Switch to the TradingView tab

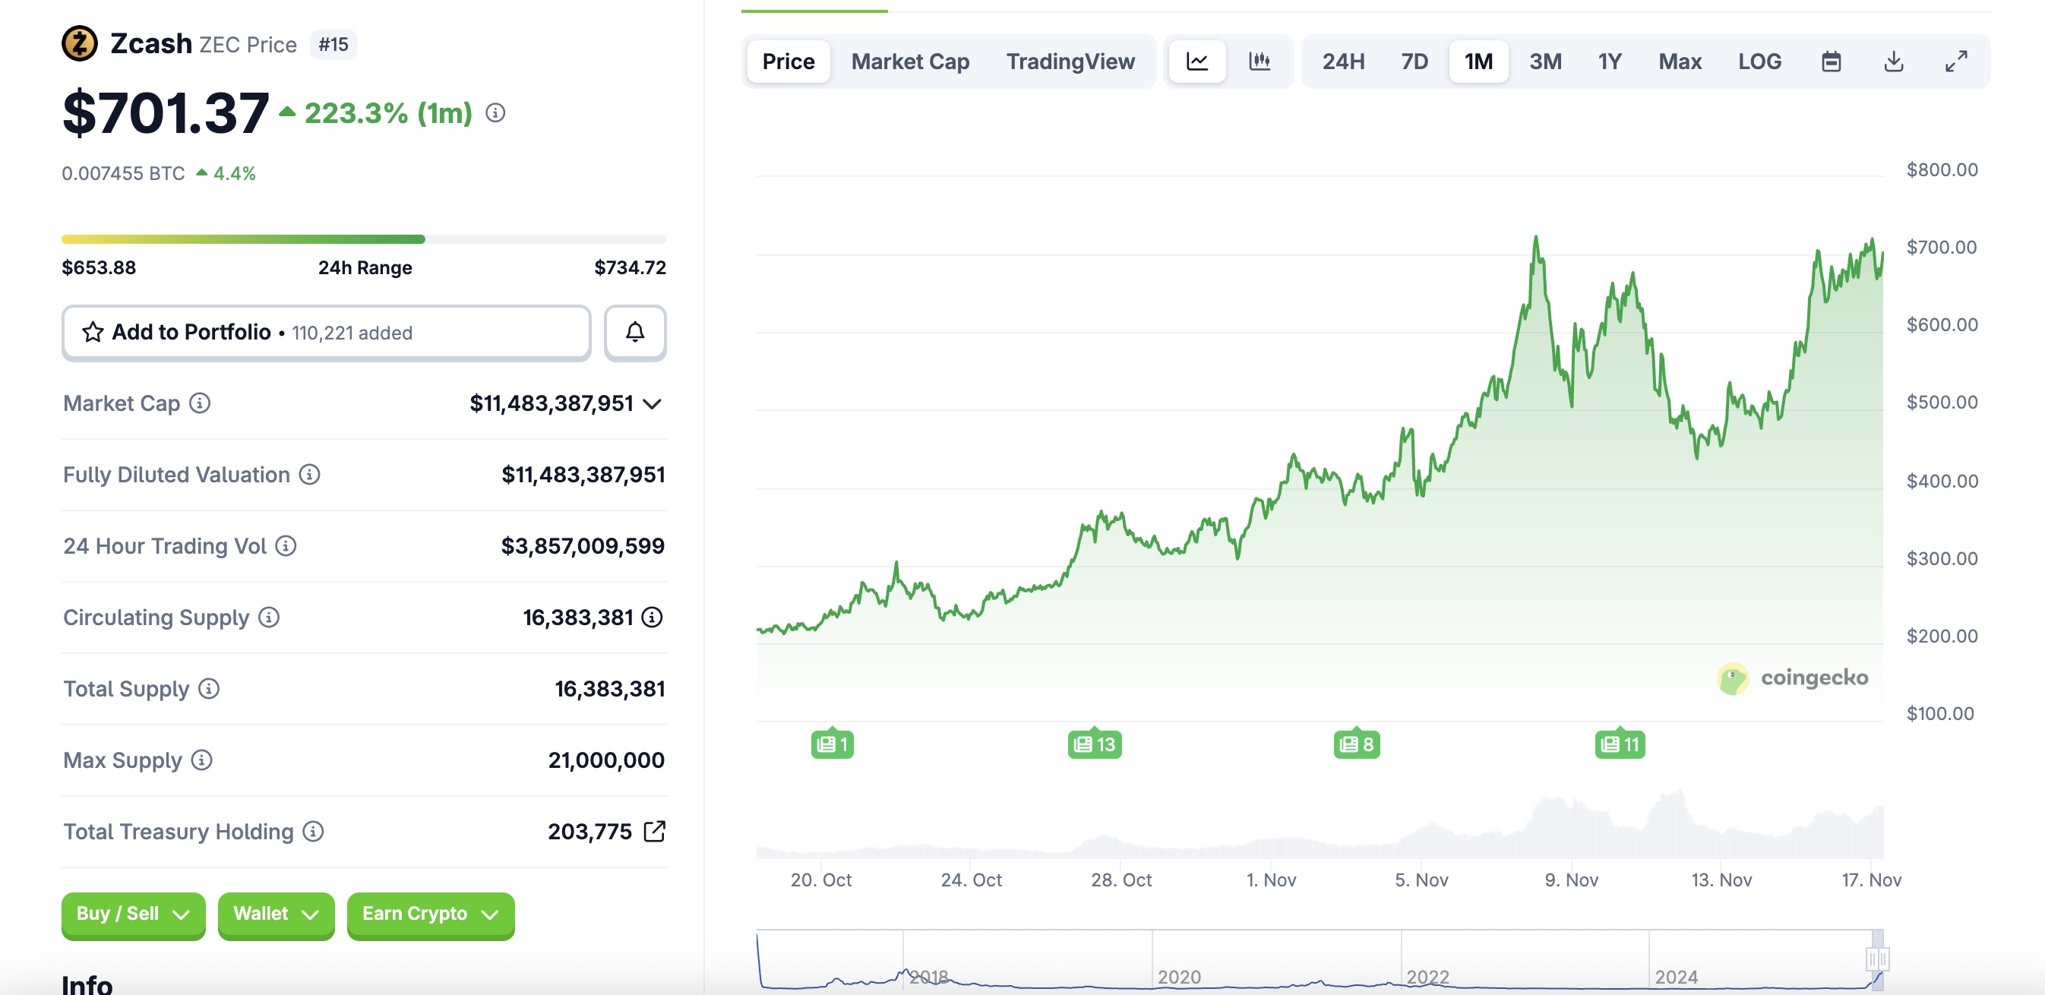click(1070, 61)
